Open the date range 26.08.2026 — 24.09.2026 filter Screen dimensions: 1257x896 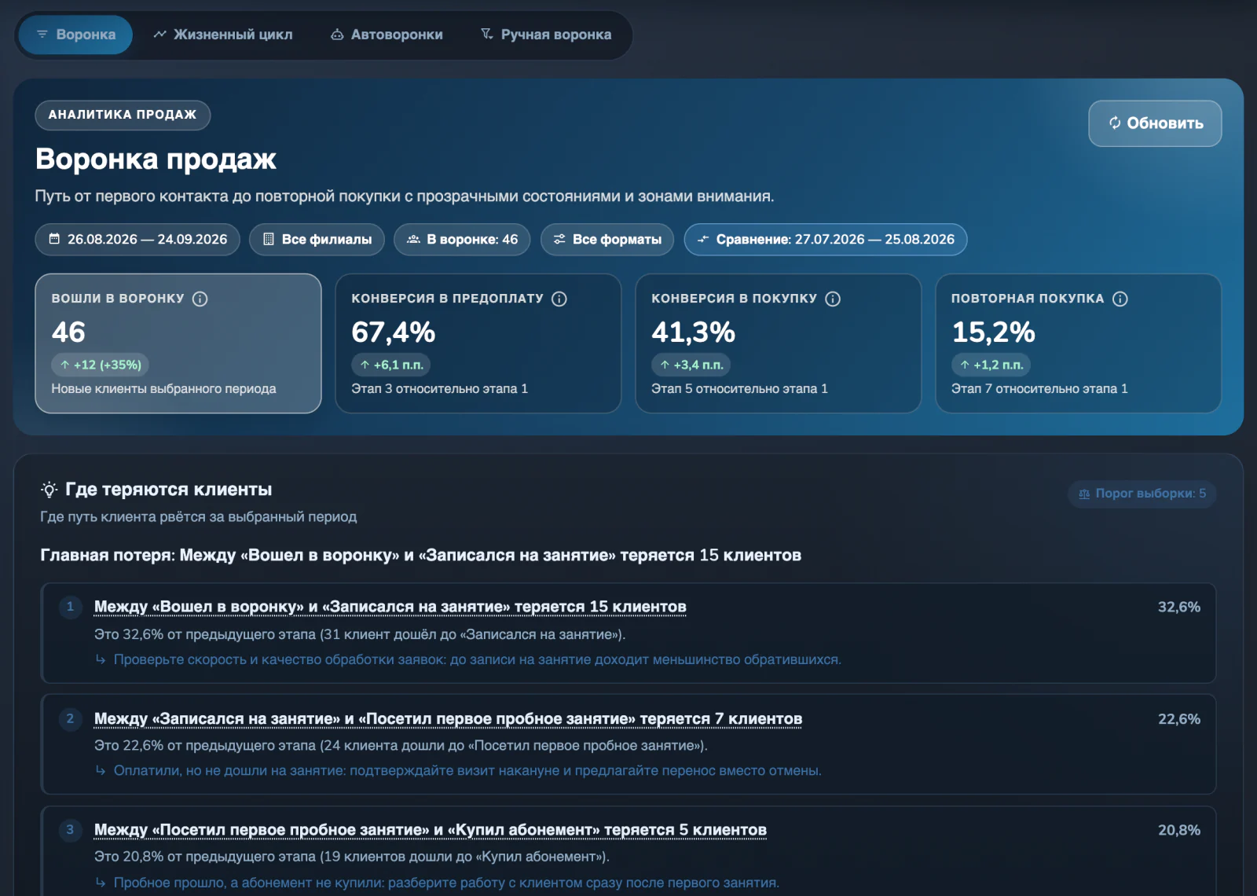coord(138,240)
